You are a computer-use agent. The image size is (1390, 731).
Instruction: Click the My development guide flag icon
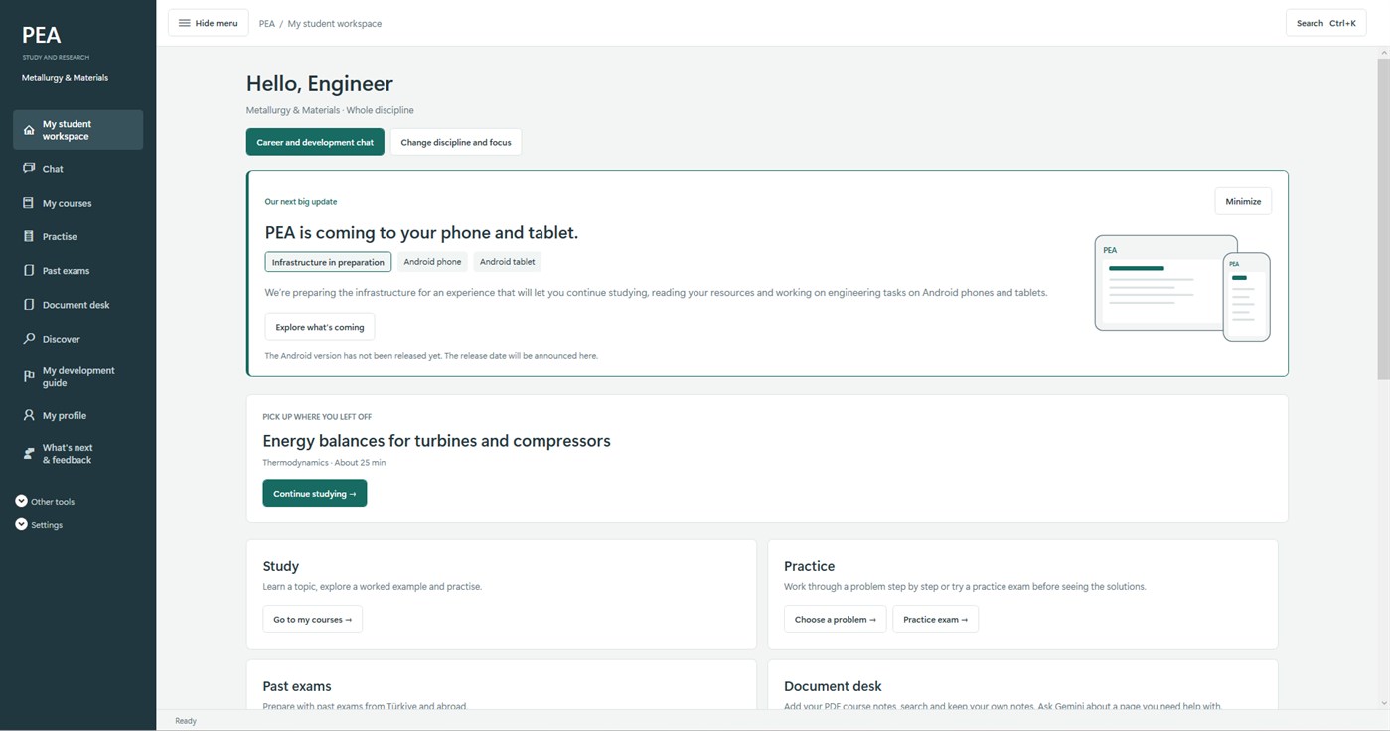pos(29,376)
